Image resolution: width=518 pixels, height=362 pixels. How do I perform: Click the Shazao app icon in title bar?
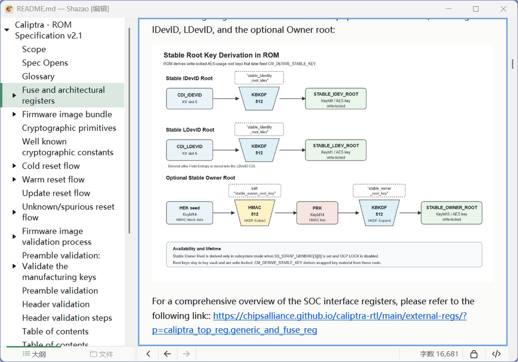click(9, 9)
